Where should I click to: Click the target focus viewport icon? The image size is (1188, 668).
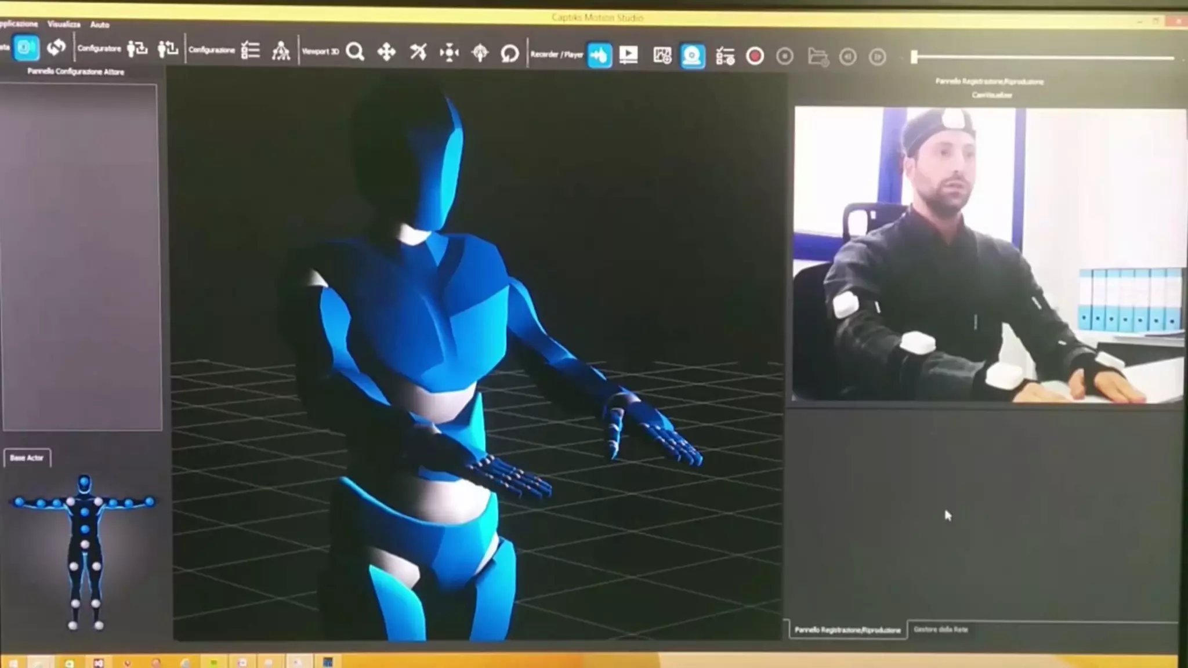coord(480,53)
